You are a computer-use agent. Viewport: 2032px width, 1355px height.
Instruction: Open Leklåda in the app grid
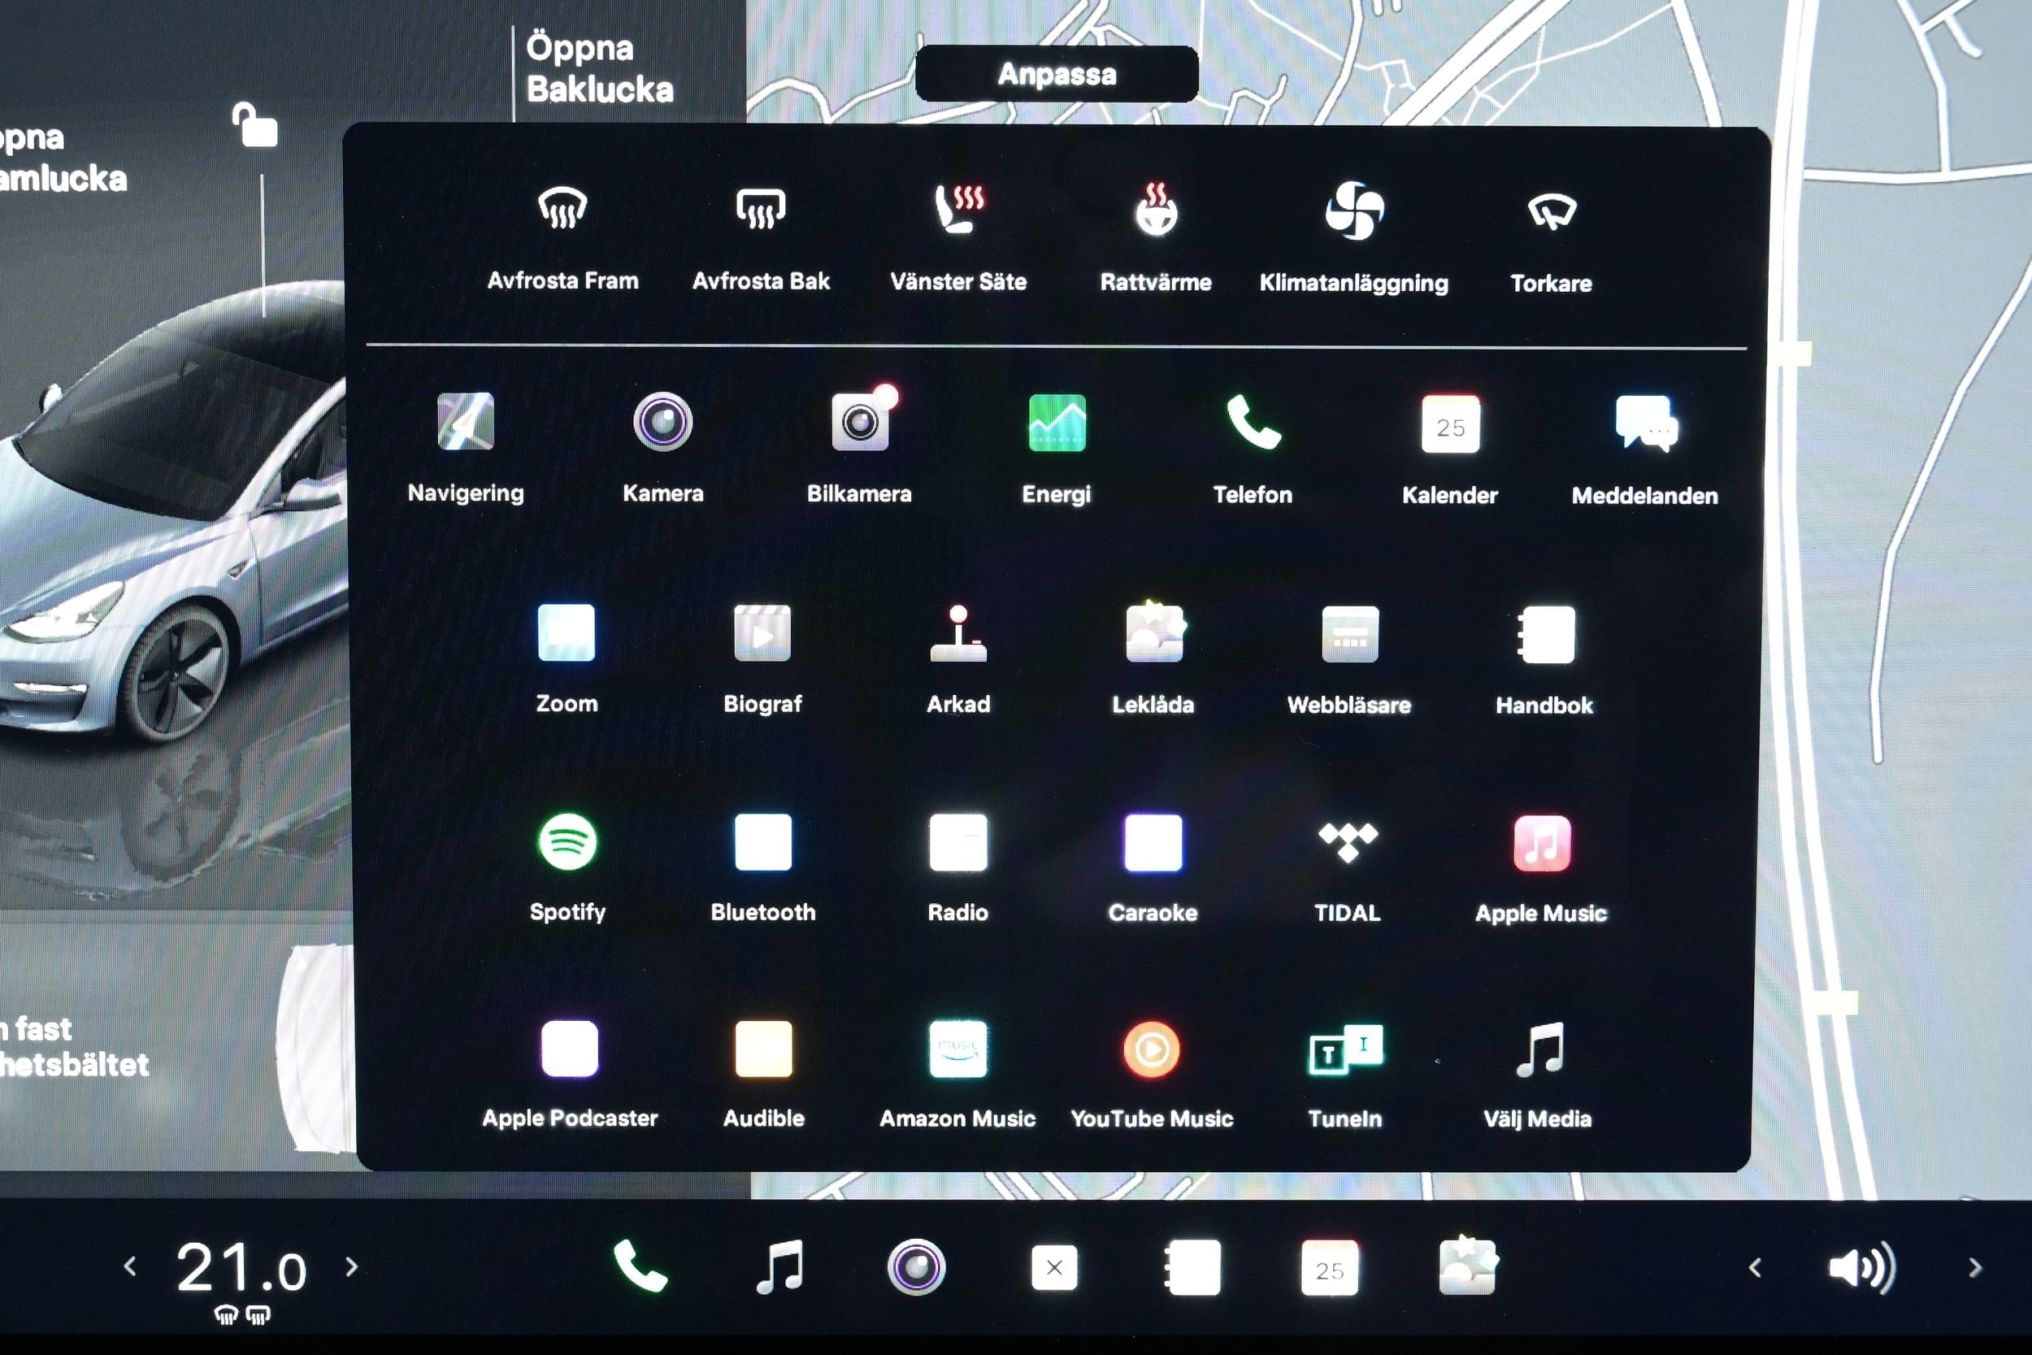(1153, 658)
